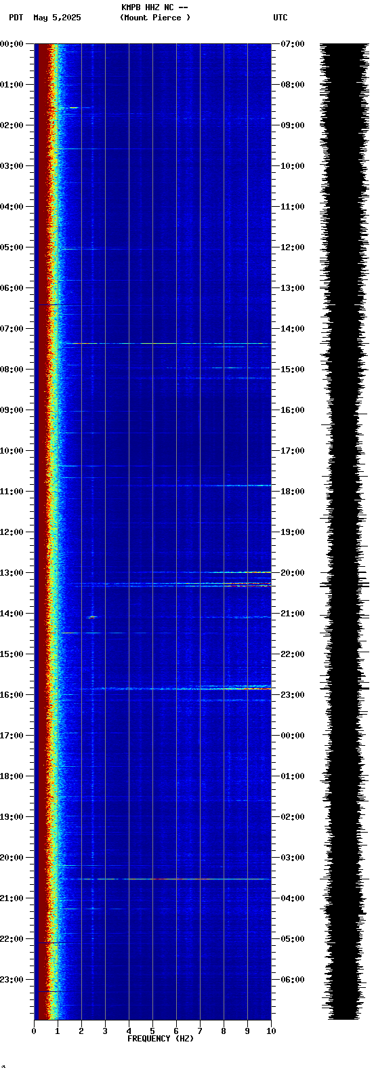This screenshot has height=1074, width=374.
Task: Click the 20:00 UTC time label on the right axis
Action: (293, 573)
